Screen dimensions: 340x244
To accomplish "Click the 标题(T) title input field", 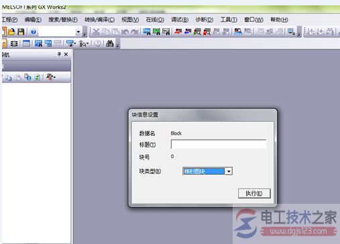I will (219, 144).
